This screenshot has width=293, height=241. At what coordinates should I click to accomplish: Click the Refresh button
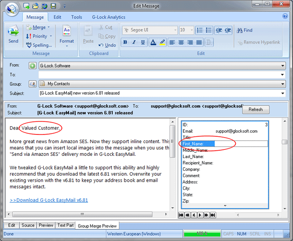pos(256,109)
